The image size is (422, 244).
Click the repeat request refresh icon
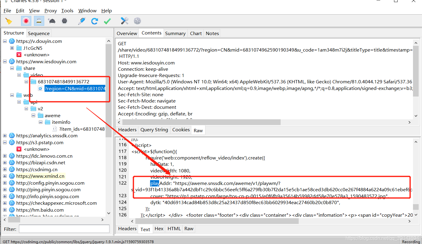pyautogui.click(x=94, y=21)
